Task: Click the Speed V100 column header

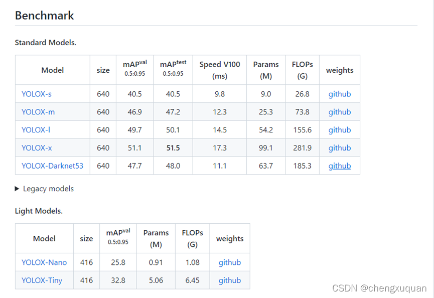Action: pos(220,70)
